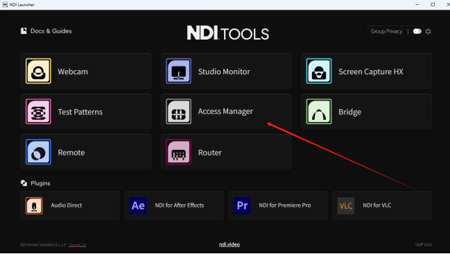Open Audio Direct plugin icon
This screenshot has height=254, width=450.
coord(34,205)
